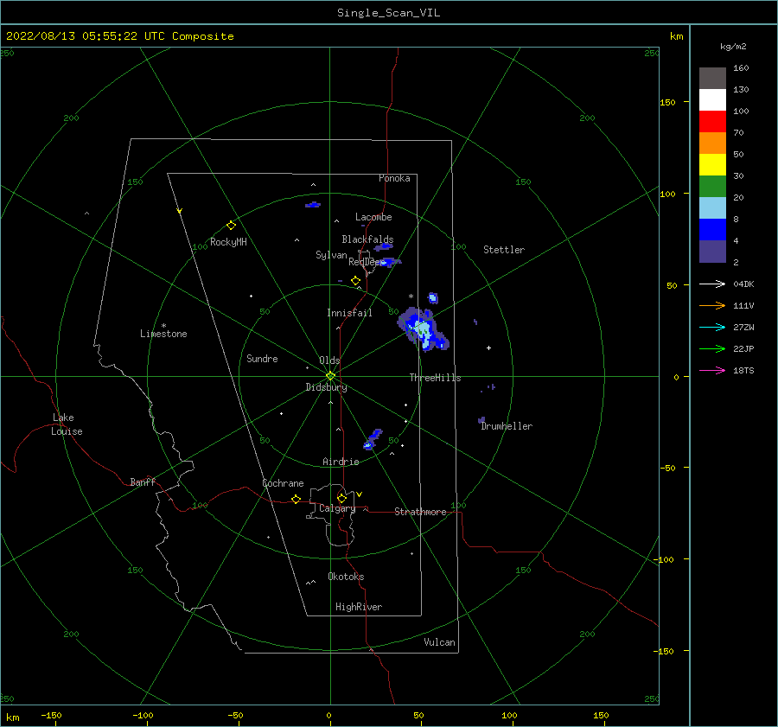Click the yellow diamond marker above Calgary label
Viewport: 778px width, 727px height.
click(x=341, y=498)
